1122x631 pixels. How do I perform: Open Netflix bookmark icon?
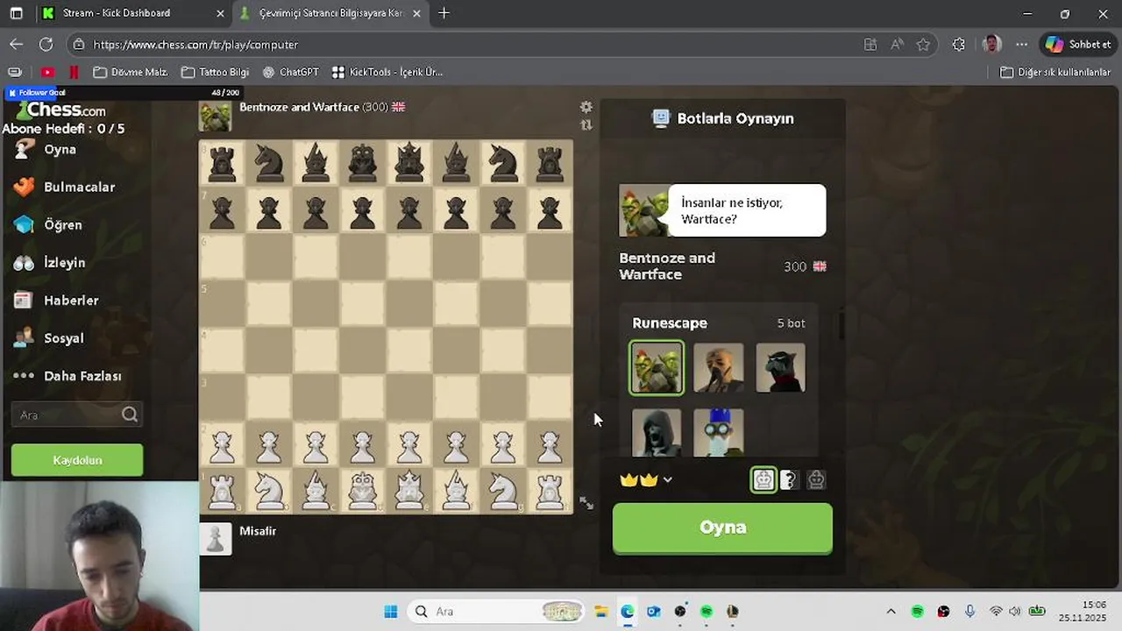tap(74, 72)
